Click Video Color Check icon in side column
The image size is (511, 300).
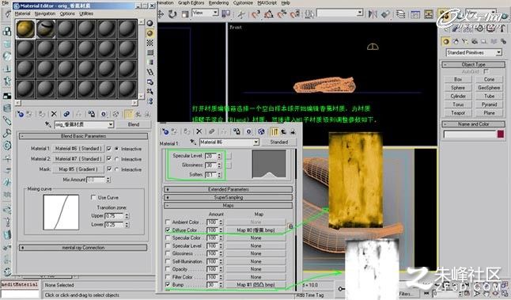(x=150, y=62)
